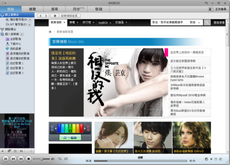Skip to the next track
The height and width of the screenshot is (165, 230).
pyautogui.click(x=21, y=159)
